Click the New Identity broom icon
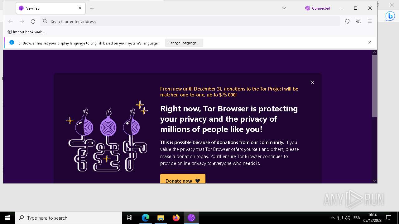 [x=358, y=21]
